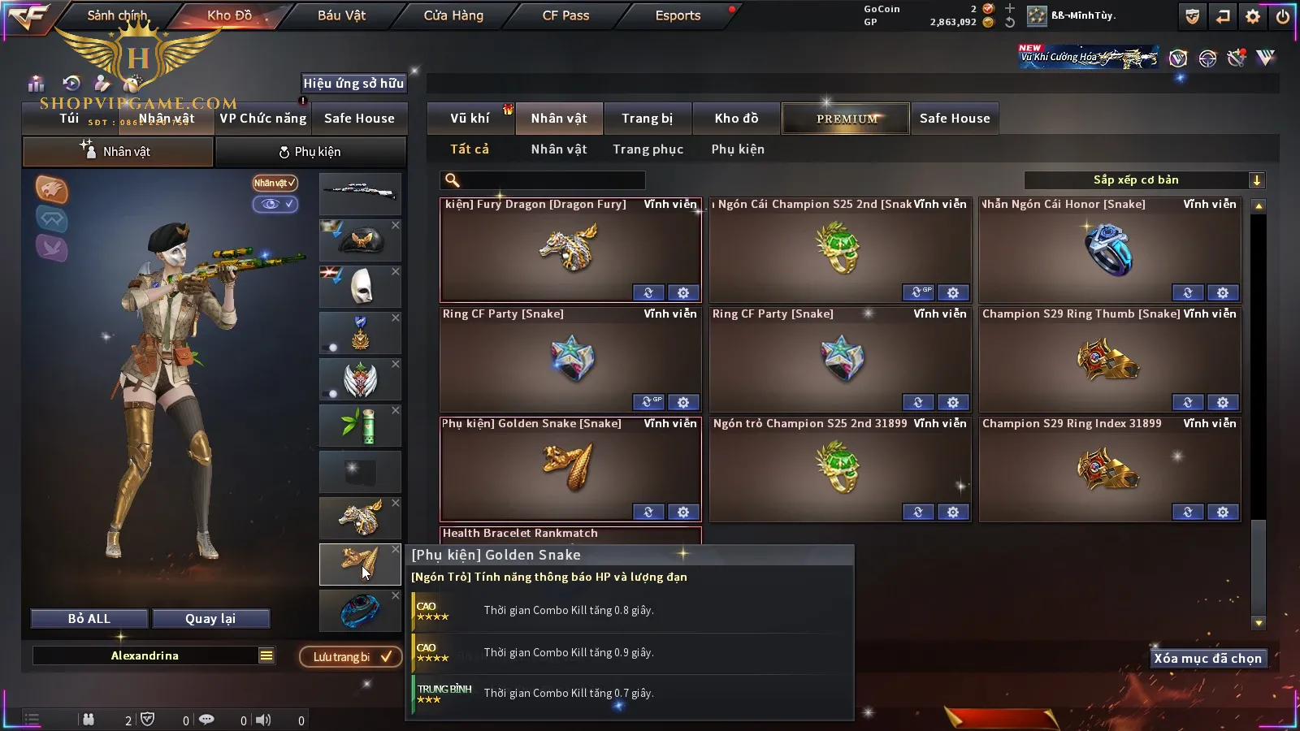Refresh the GP balance

(x=1009, y=22)
